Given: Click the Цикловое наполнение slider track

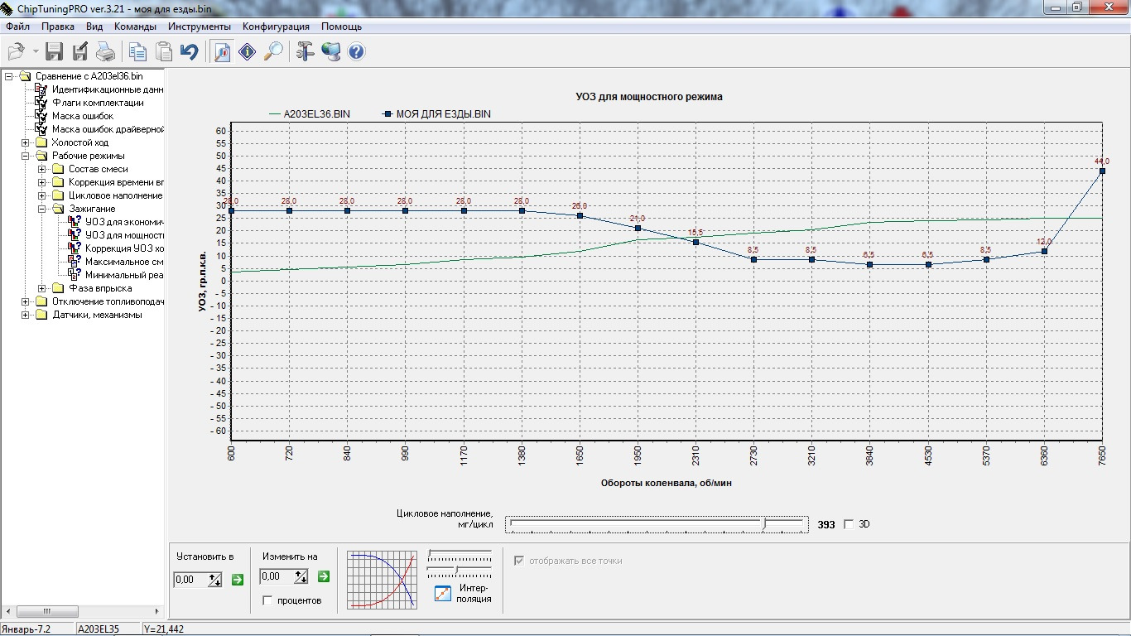Looking at the screenshot, I should pyautogui.click(x=656, y=524).
